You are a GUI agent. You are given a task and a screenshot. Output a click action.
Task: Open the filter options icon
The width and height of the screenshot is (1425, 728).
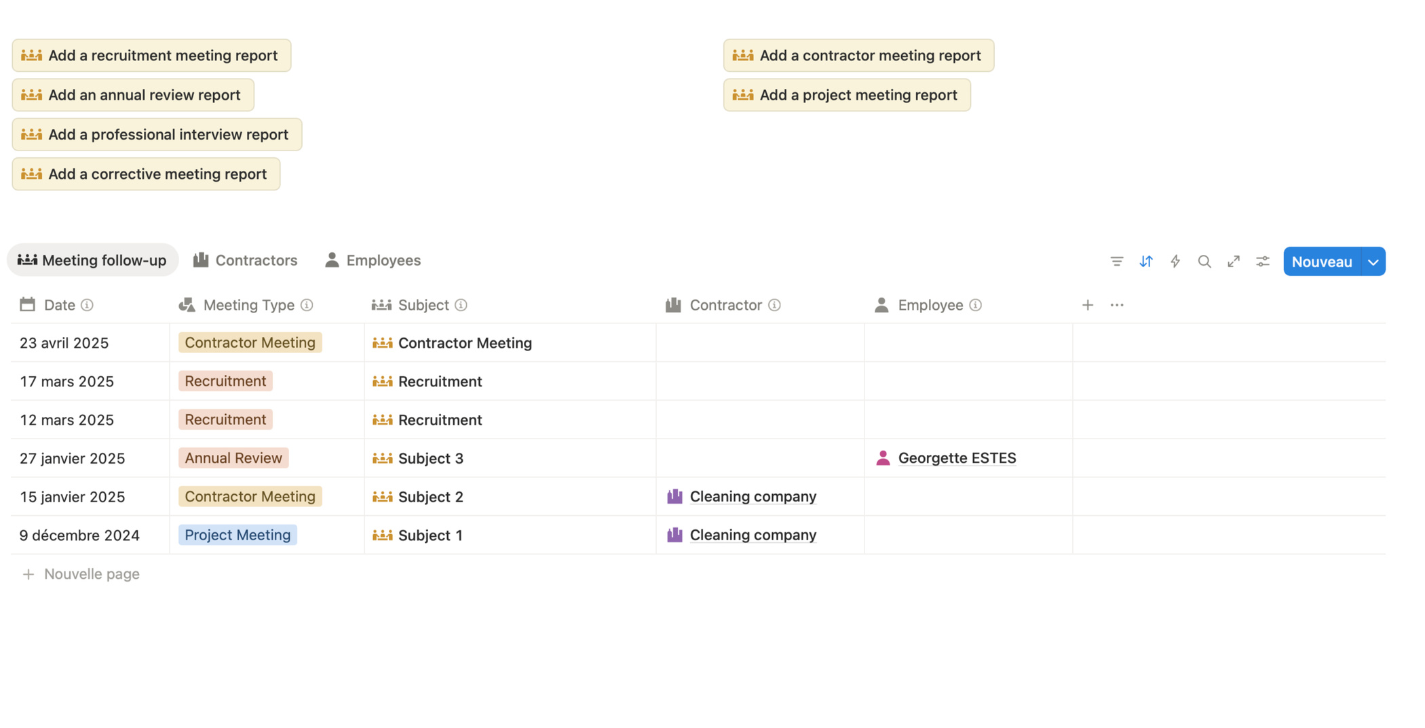[1116, 261]
